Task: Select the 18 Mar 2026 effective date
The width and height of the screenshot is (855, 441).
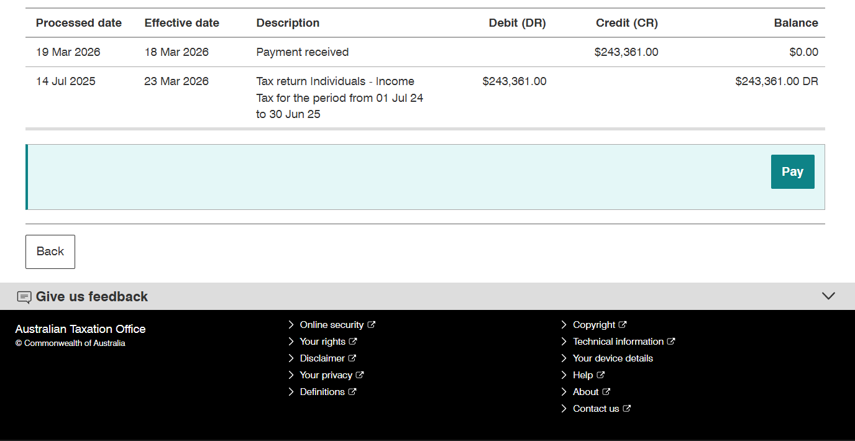Action: point(176,52)
